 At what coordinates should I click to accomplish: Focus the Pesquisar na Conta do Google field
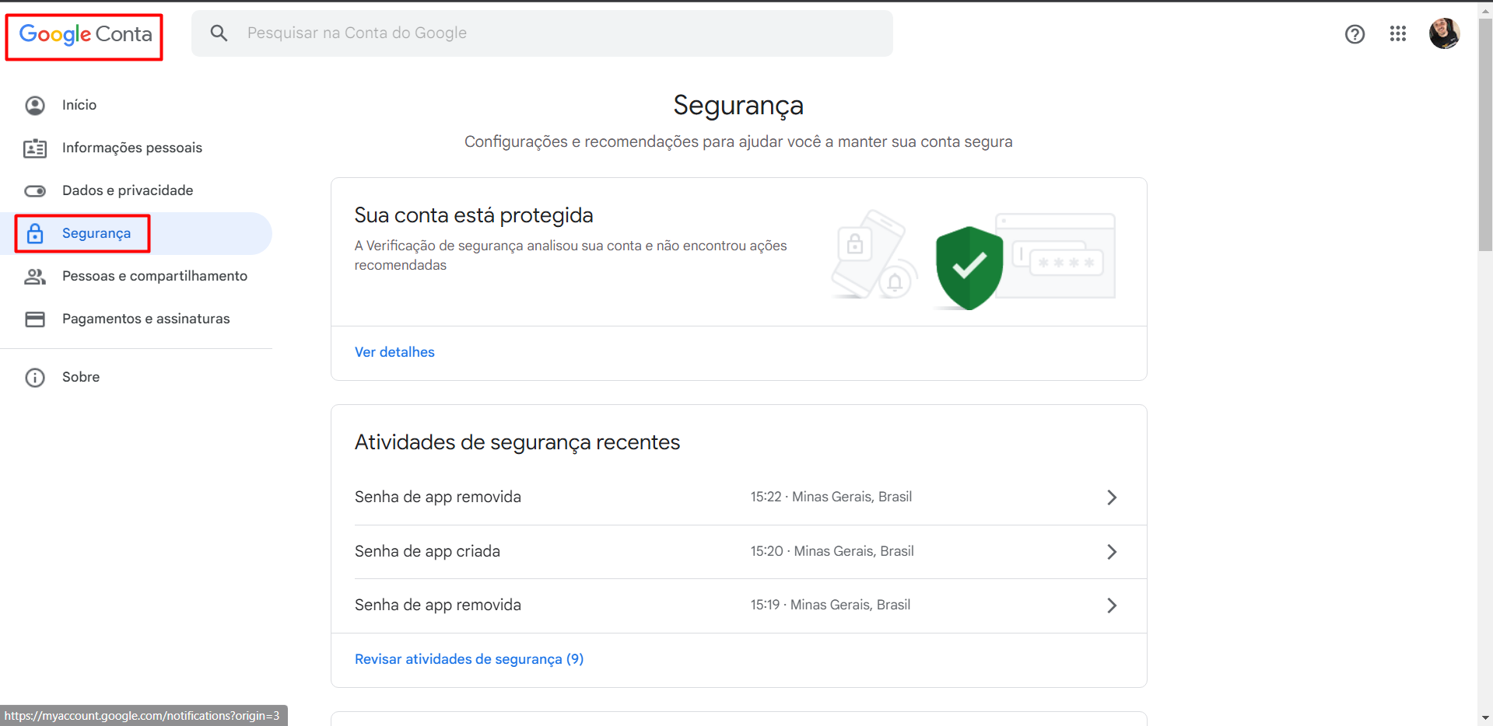point(542,33)
